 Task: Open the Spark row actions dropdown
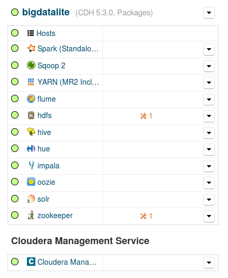[x=209, y=49]
